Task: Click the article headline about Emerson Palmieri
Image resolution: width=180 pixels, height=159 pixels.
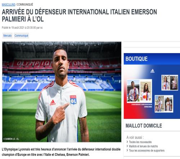Action: tap(79, 16)
